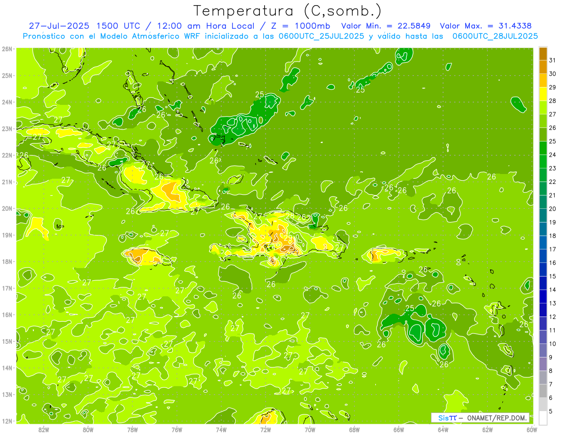The height and width of the screenshot is (436, 565).
Task: Select "Valor Min. = 22.5849" text
Action: 386,26
